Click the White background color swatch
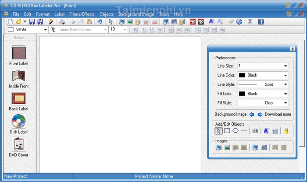The image size is (307, 182). pos(11,29)
